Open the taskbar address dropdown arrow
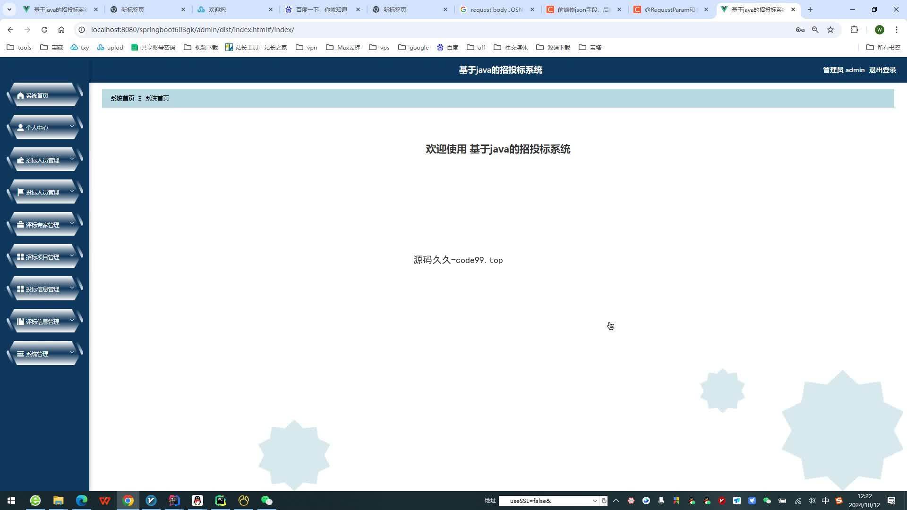Viewport: 907px width, 510px height. (x=595, y=501)
